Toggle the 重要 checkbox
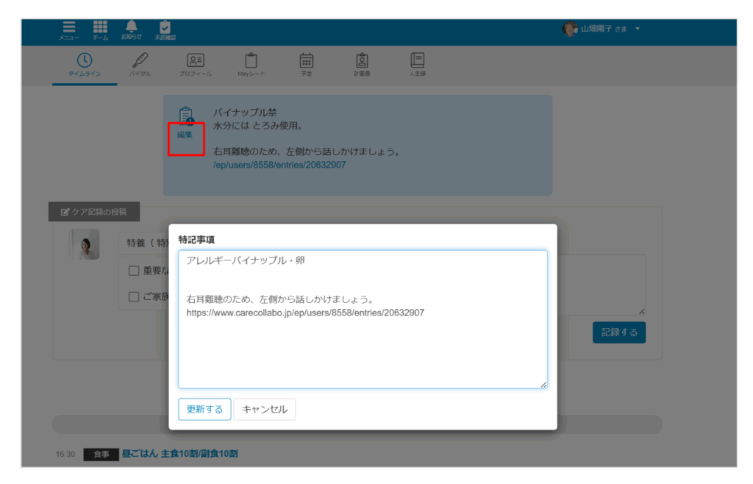 (134, 271)
